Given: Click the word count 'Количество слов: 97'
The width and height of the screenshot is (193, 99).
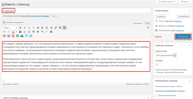Looking at the screenshot, I should click(11, 84).
